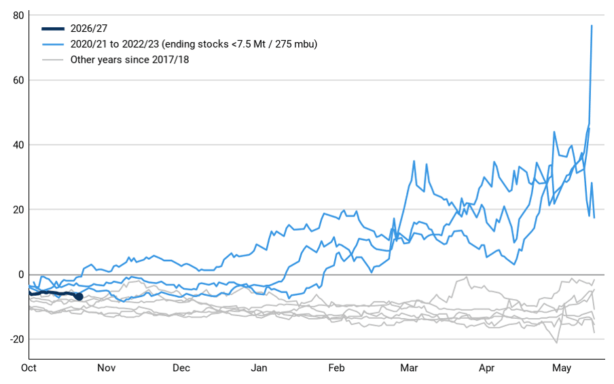Screen dimensions: 614x384
Task: Click the 40 y-axis value
Action: [18, 145]
